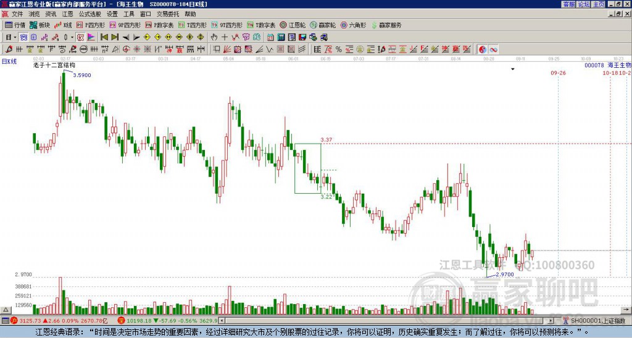
Task: Open the 浏览 menu
Action: pos(35,14)
